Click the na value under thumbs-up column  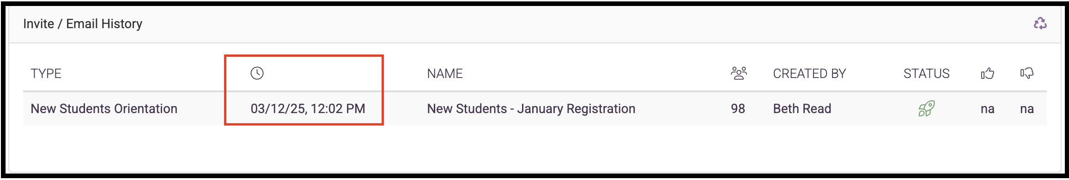[x=987, y=109]
